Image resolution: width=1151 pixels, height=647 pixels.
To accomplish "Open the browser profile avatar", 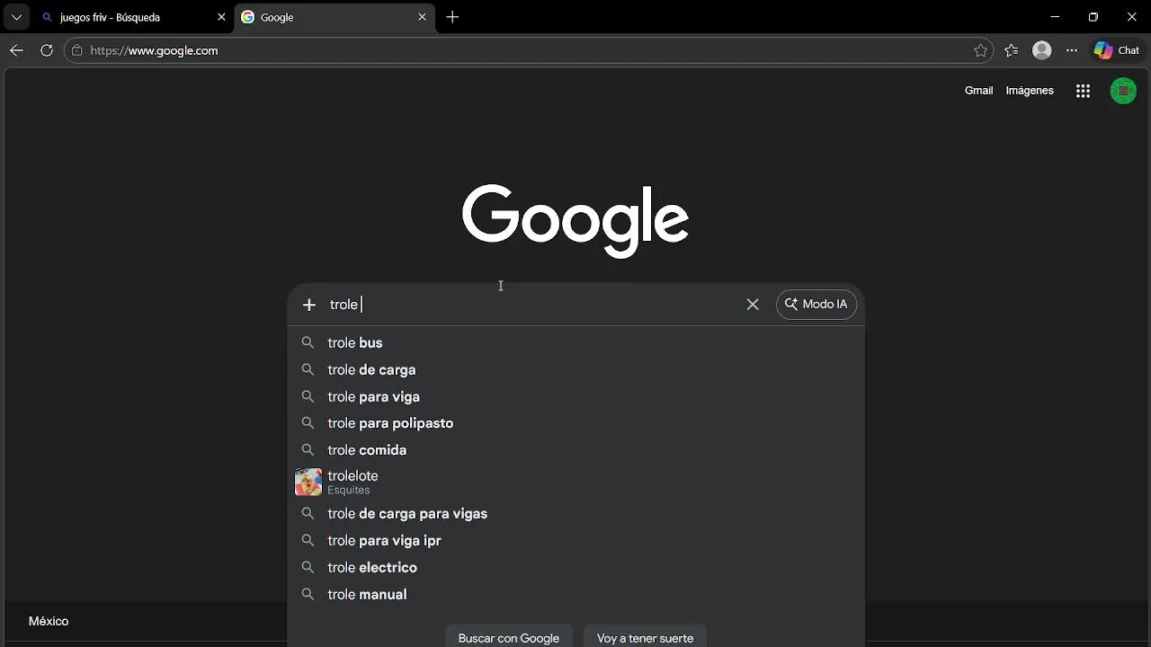I will click(x=1042, y=50).
